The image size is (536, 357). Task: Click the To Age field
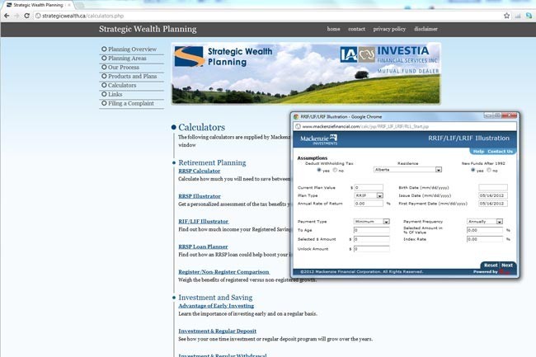372,230
